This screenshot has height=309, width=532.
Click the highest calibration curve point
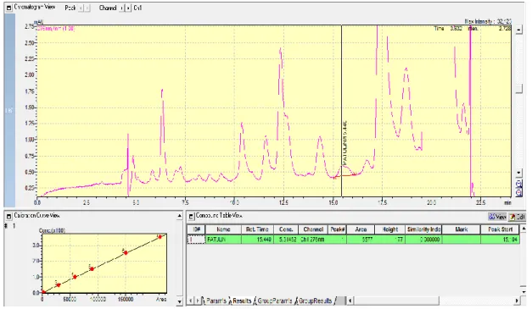point(160,236)
